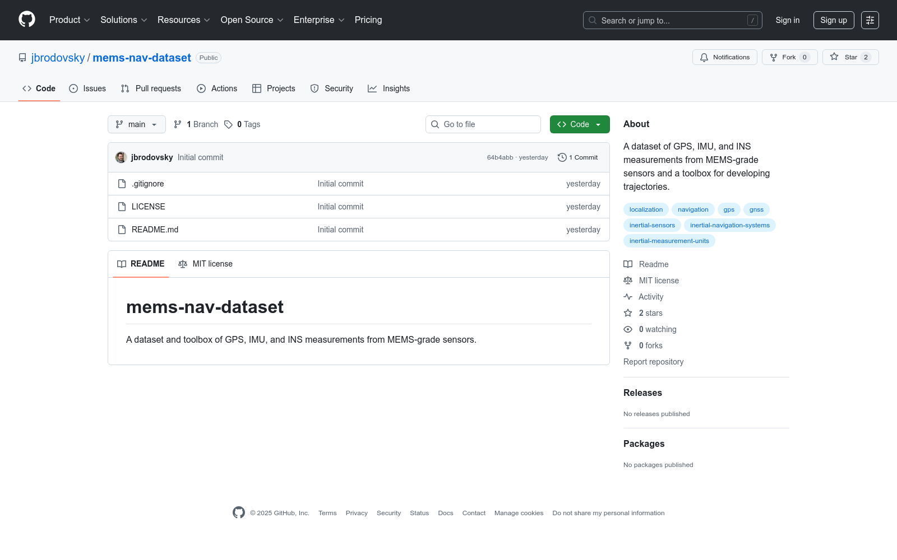Expand the Enterprise menu
This screenshot has height=560, width=897.
click(x=319, y=20)
